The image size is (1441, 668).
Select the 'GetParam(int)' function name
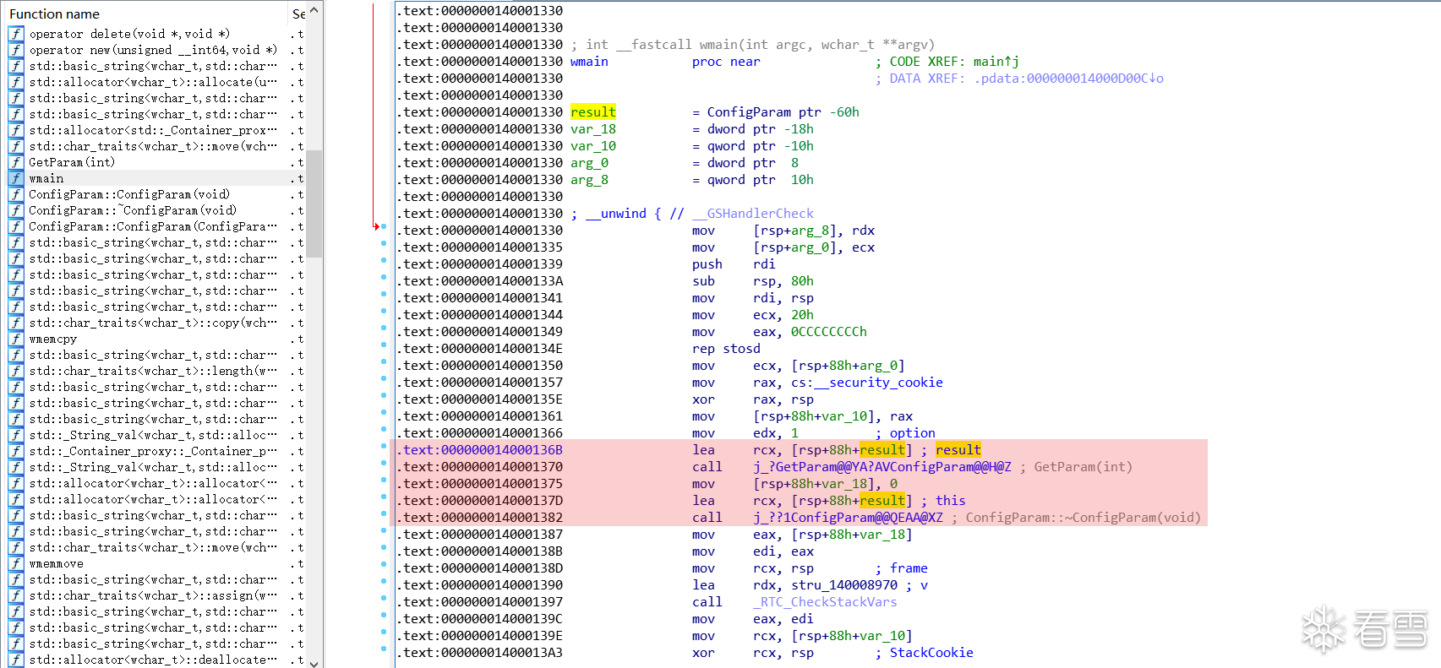[x=72, y=162]
